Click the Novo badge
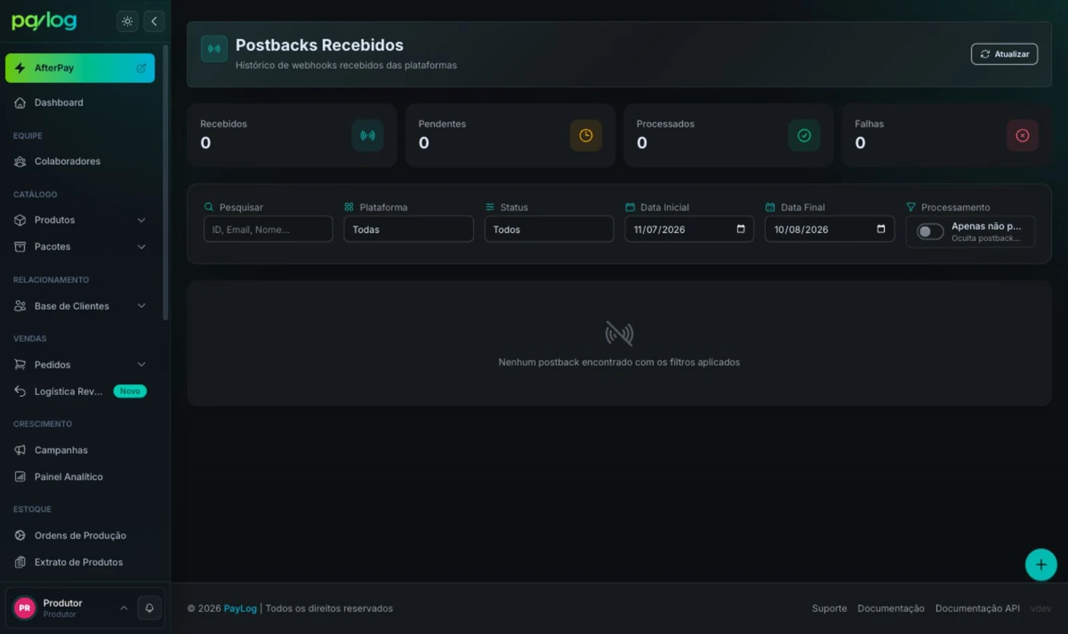1068x634 pixels. point(130,391)
